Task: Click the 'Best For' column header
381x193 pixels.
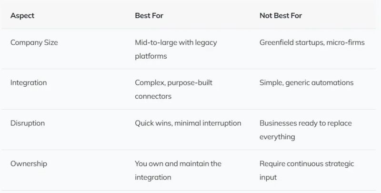Action: (149, 15)
